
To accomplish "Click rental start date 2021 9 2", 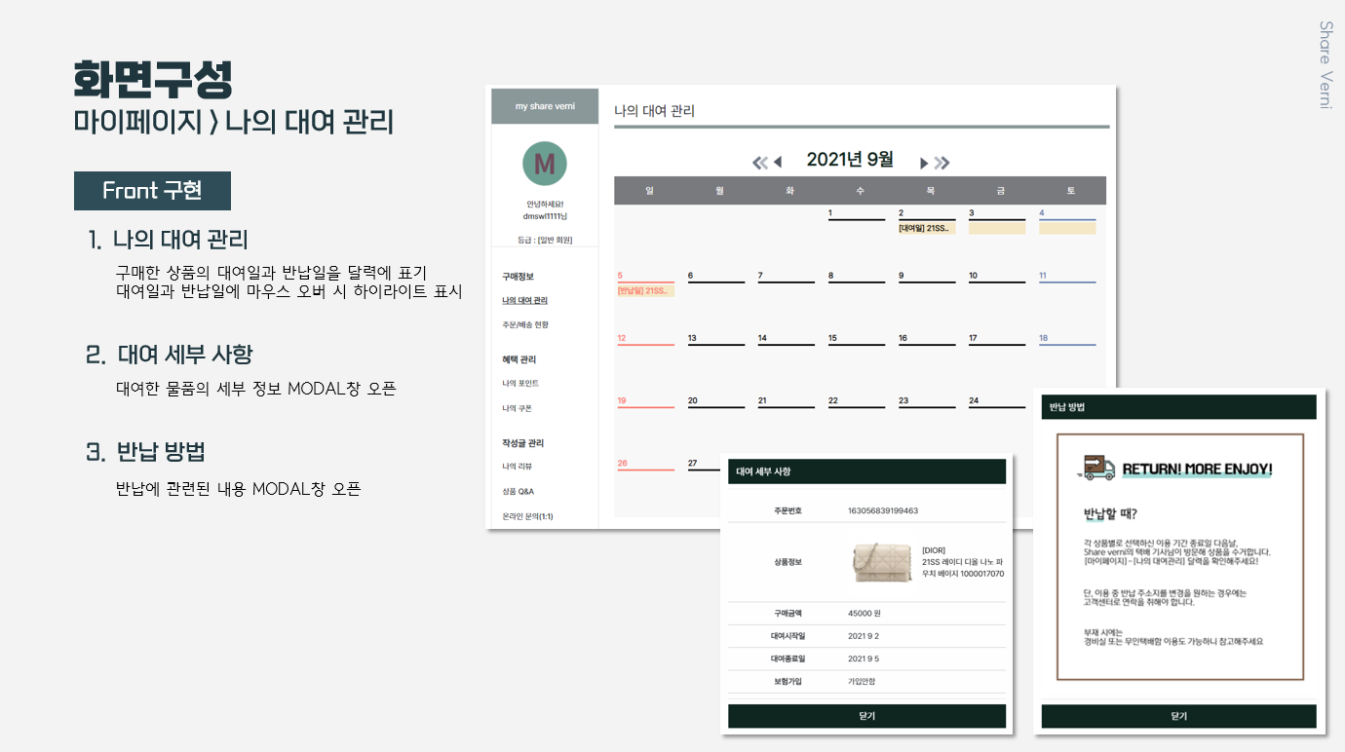I will pos(864,636).
